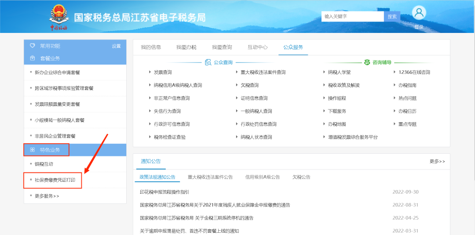Click the 套餐业务 section header
Viewport: 475px width, 235px height.
coord(50,58)
